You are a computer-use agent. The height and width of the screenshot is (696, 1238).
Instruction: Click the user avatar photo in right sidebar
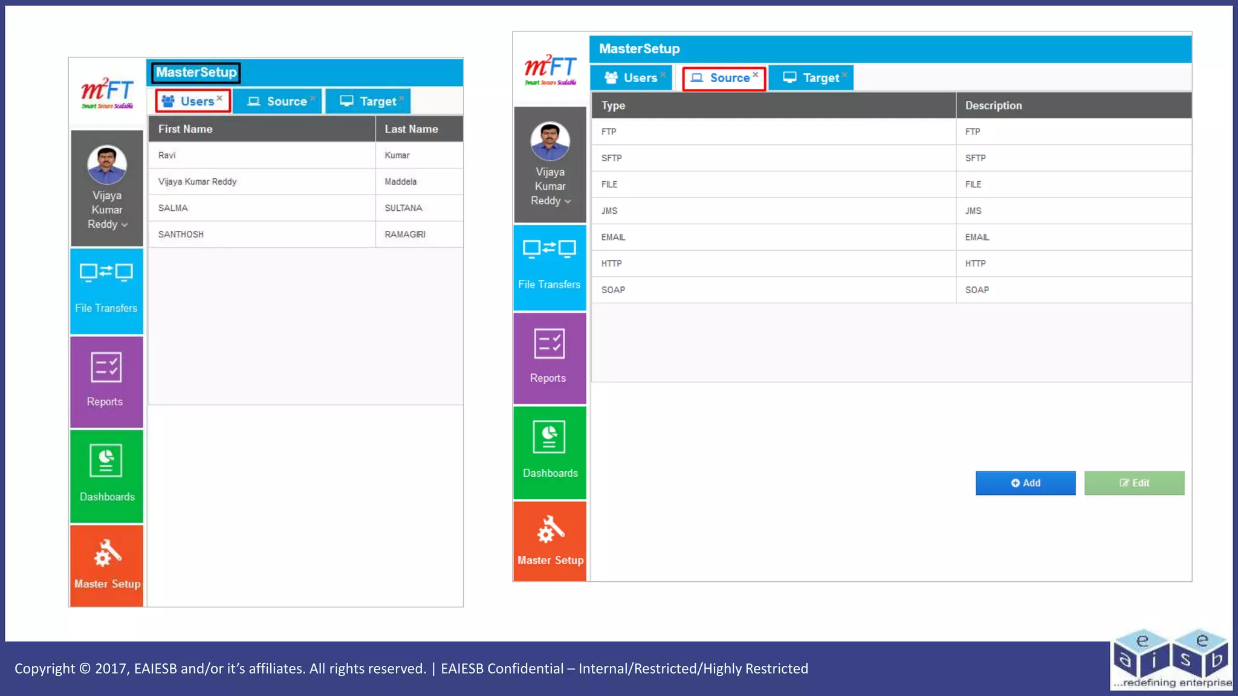[x=549, y=141]
